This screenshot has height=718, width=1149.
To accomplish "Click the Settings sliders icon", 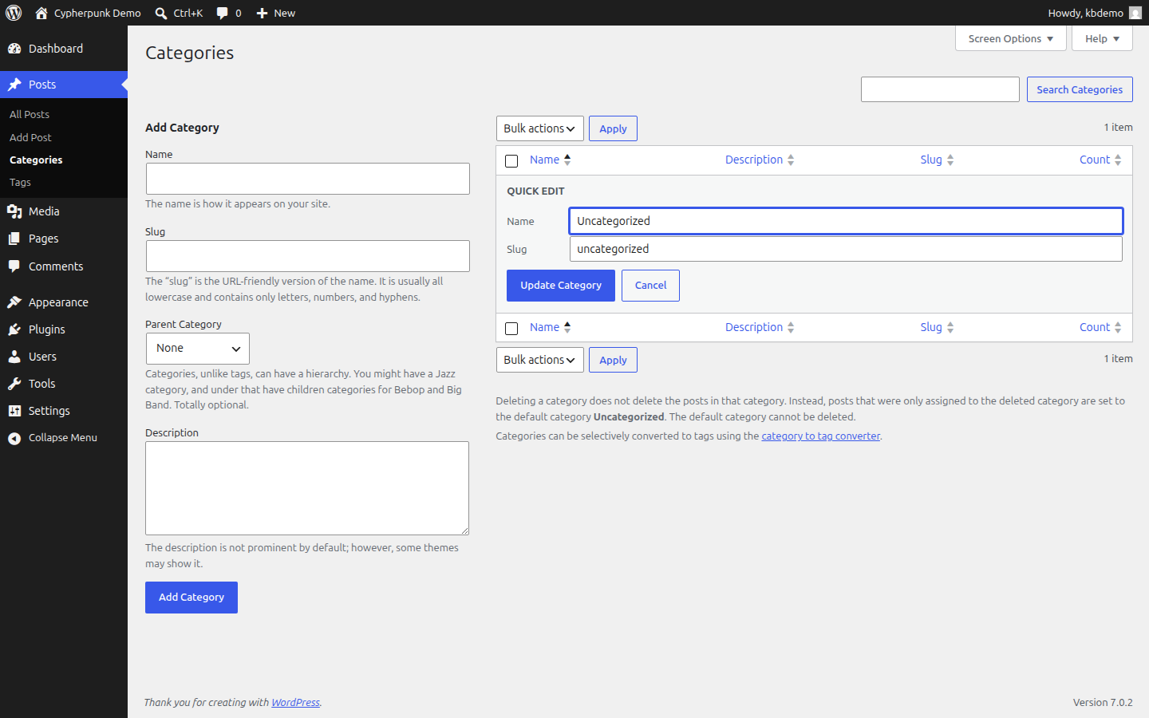I will tap(14, 411).
